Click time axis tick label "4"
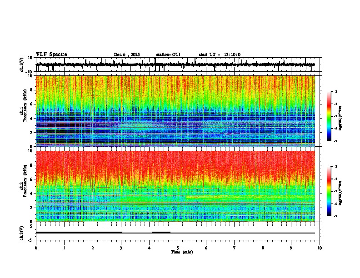The width and height of the screenshot is (360, 278). pyautogui.click(x=149, y=248)
